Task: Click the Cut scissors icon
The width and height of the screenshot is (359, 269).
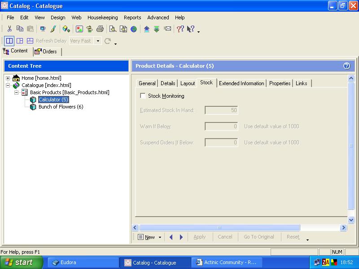Action: pos(9,29)
